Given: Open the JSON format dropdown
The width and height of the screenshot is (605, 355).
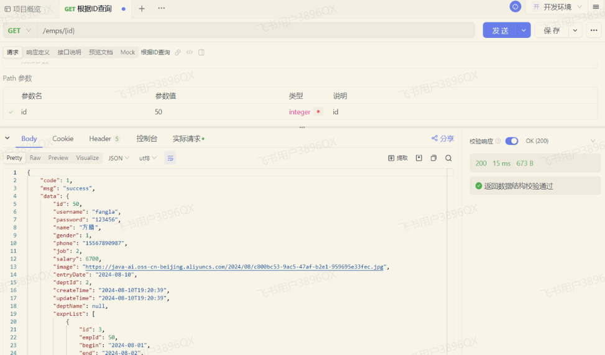Looking at the screenshot, I should pyautogui.click(x=119, y=158).
